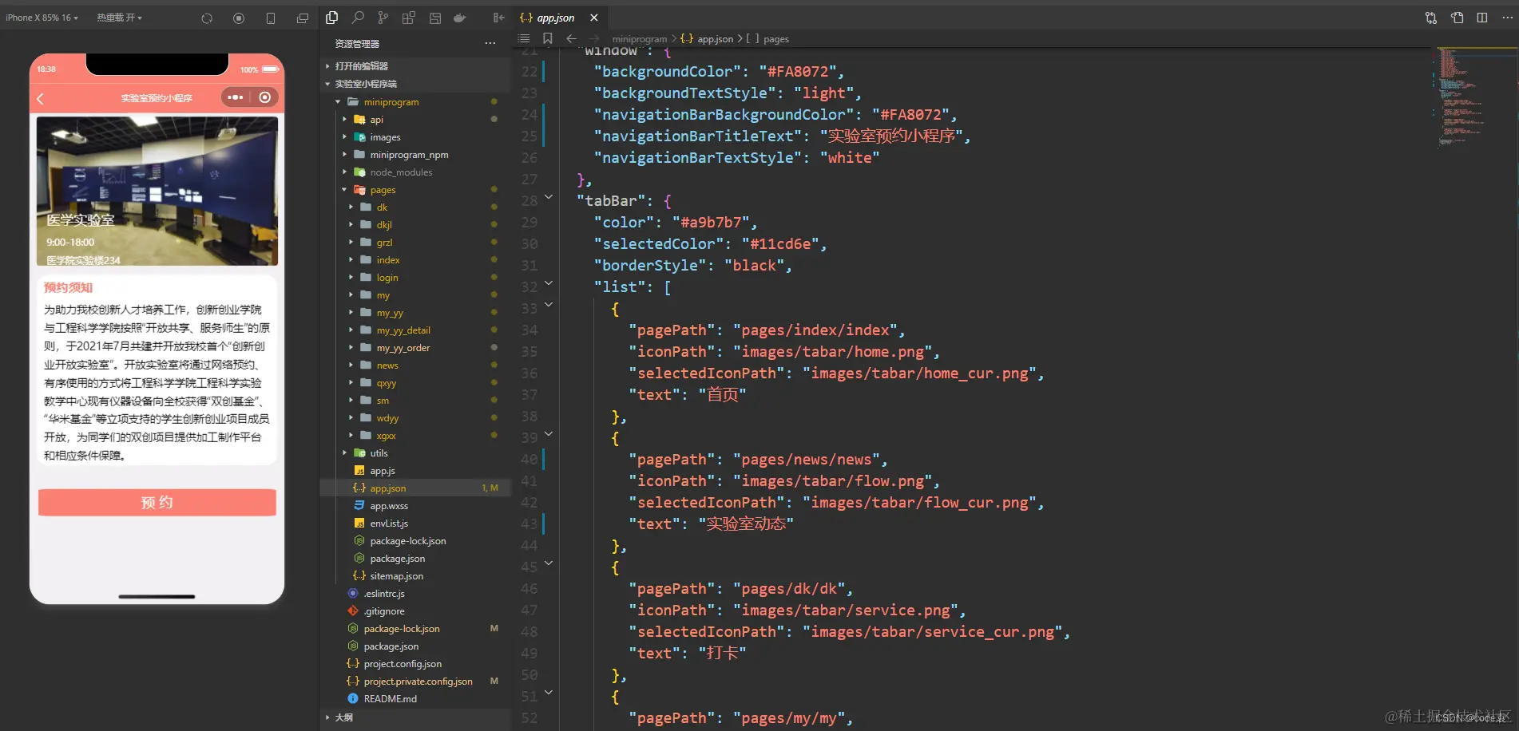This screenshot has height=731, width=1519.
Task: Click the save-like icon in activity bar
Action: click(435, 18)
